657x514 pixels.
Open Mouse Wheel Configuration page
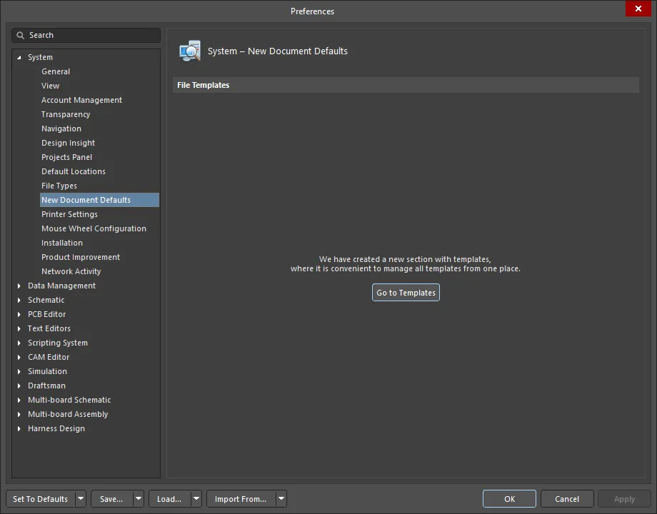pyautogui.click(x=94, y=228)
